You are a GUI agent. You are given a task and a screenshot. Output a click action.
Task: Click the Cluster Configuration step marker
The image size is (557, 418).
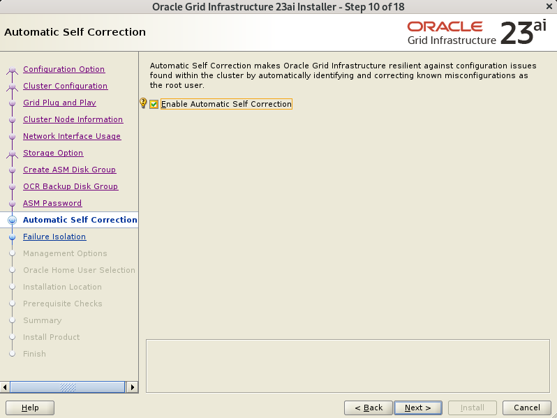point(12,86)
